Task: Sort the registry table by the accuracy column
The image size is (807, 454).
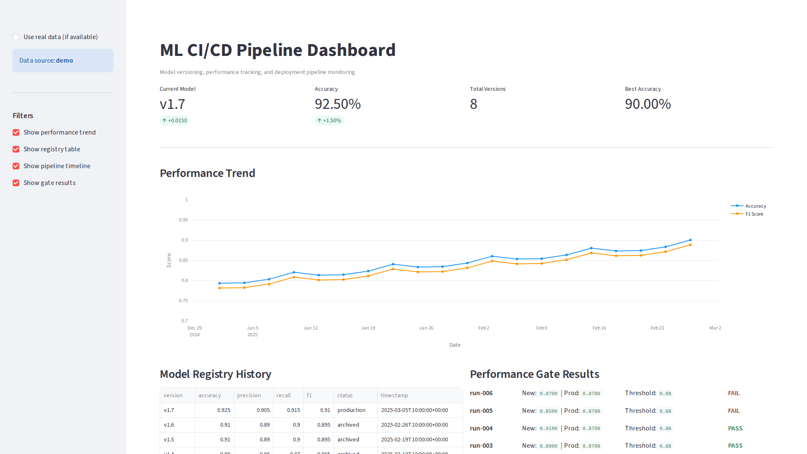Action: pos(210,395)
